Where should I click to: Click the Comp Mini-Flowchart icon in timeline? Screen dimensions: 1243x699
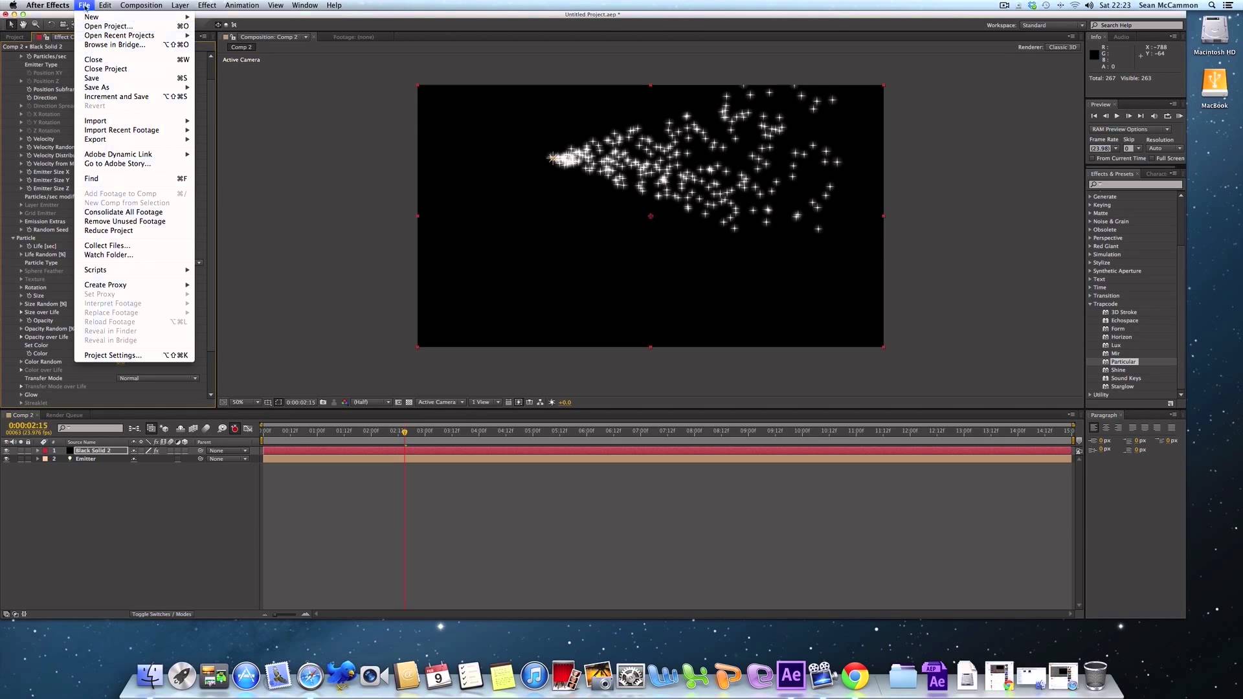pyautogui.click(x=134, y=428)
